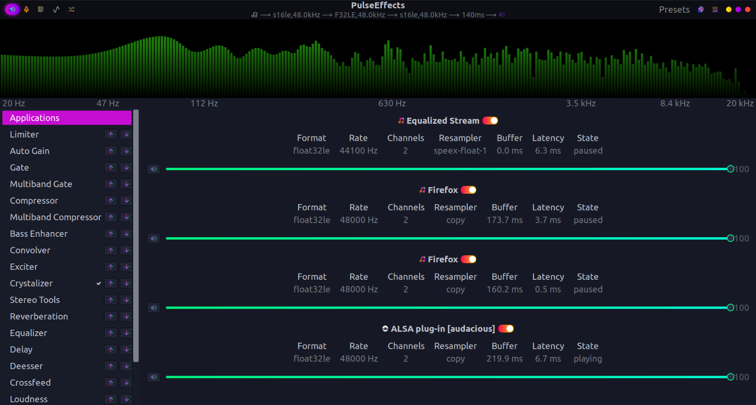The height and width of the screenshot is (405, 756).
Task: Open the Presets menu
Action: (x=674, y=9)
